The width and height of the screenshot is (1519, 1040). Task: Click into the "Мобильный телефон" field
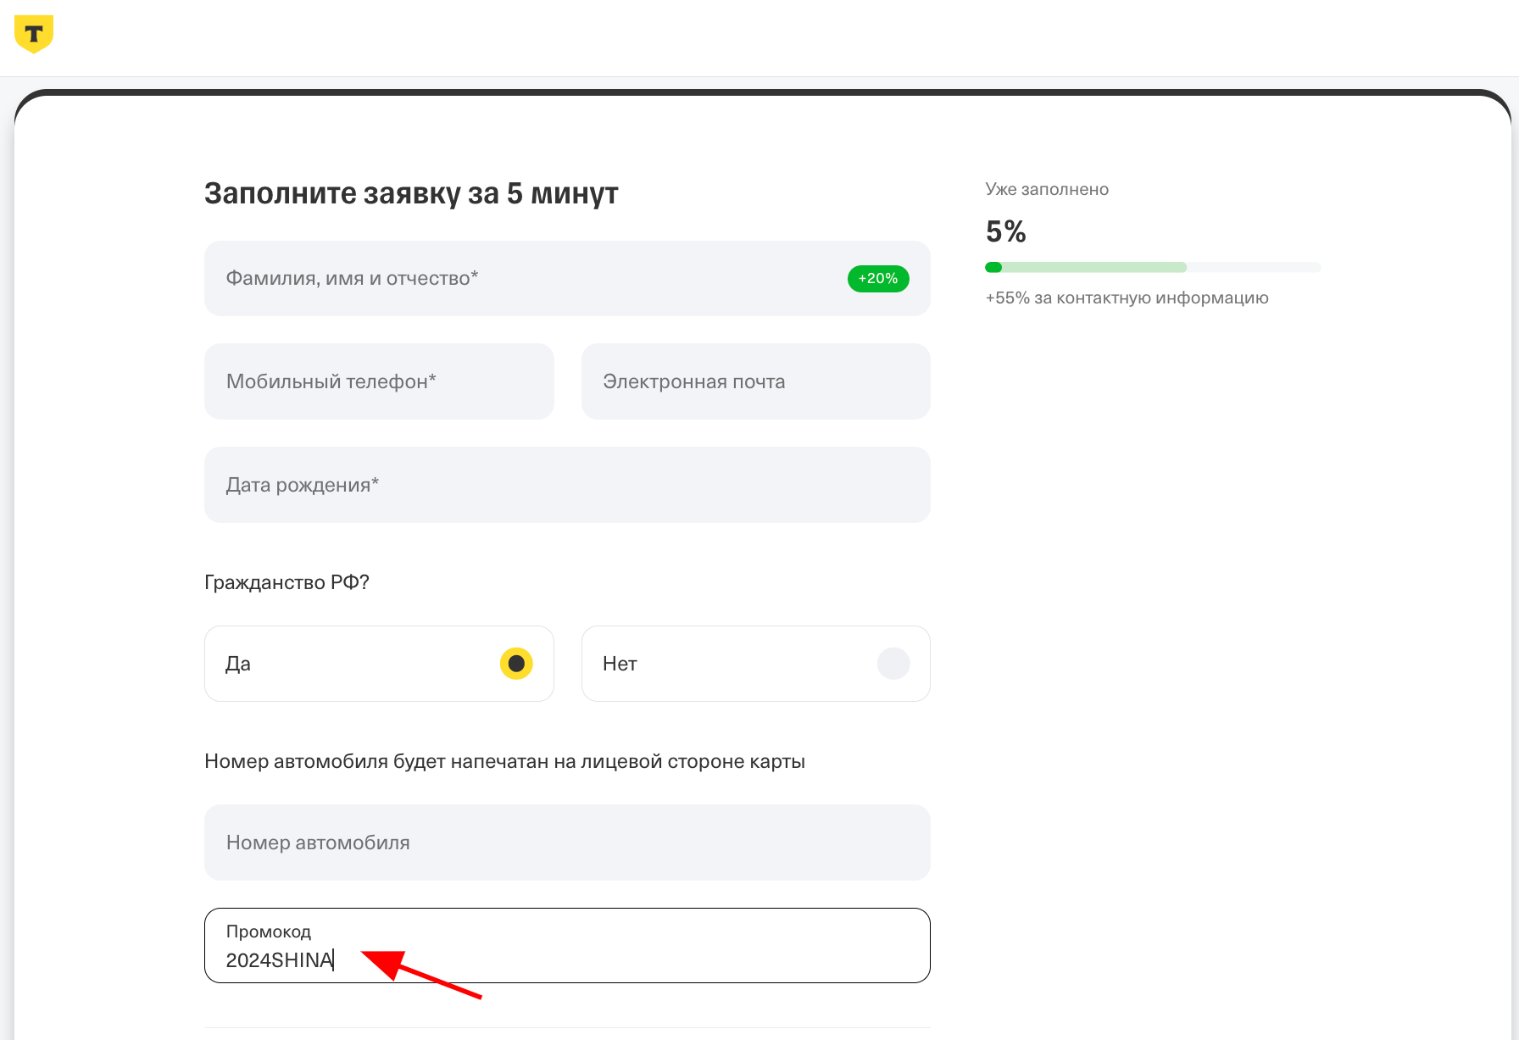379,381
